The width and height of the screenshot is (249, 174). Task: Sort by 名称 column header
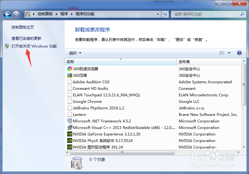pyautogui.click(x=121, y=62)
